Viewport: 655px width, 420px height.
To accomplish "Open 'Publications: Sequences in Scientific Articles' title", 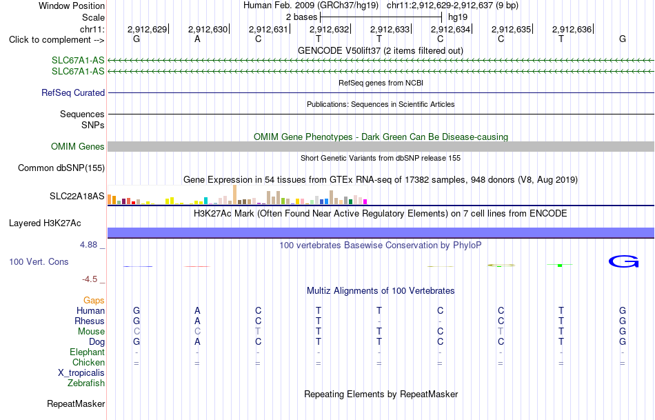I will tap(381, 104).
